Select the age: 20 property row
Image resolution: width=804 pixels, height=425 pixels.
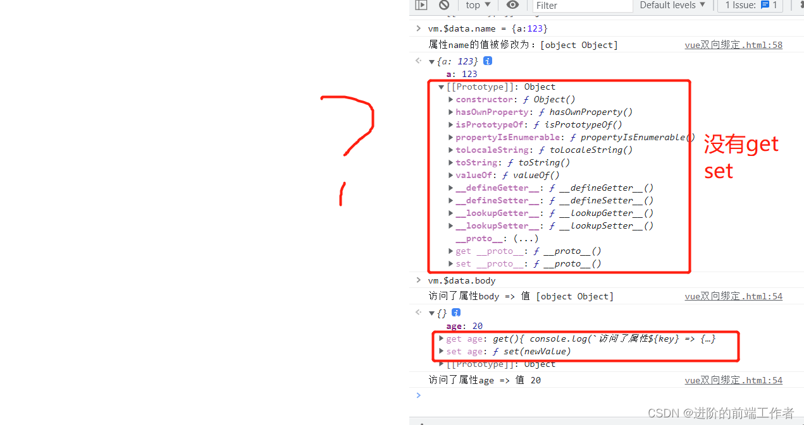tap(464, 326)
